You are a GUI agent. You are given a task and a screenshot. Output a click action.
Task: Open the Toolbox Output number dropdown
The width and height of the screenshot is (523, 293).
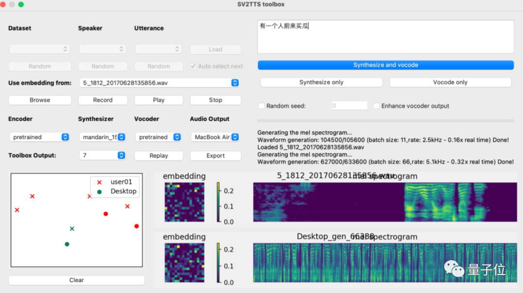(x=103, y=155)
